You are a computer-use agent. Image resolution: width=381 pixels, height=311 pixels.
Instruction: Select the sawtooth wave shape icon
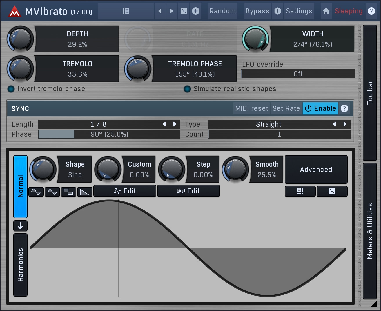click(85, 192)
